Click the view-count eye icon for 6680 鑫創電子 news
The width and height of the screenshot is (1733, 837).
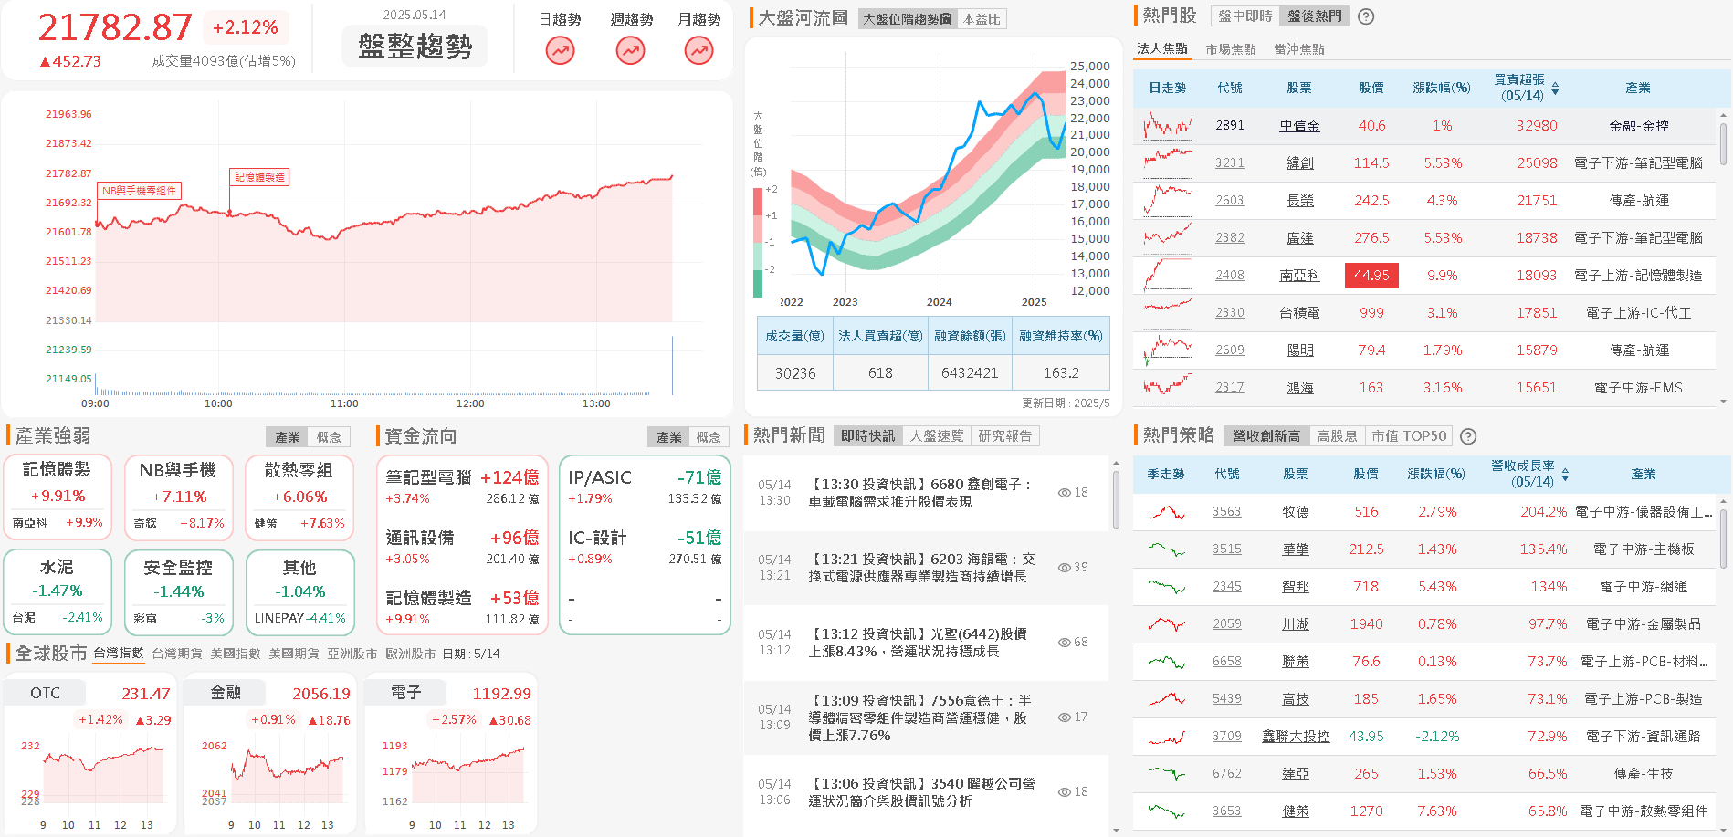point(1064,493)
